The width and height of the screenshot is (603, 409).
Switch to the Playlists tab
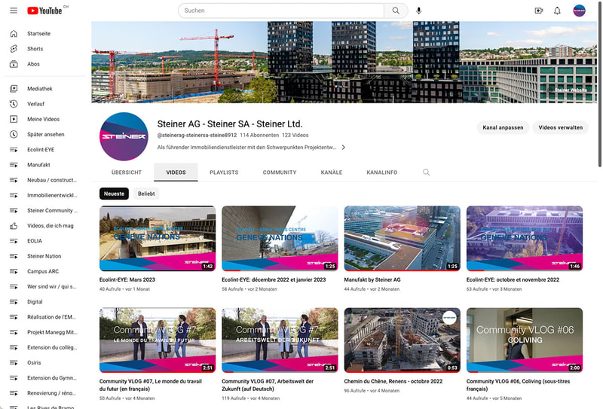click(x=224, y=172)
